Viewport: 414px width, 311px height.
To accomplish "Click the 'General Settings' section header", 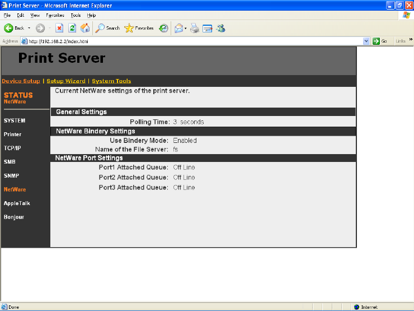I will 81,112.
